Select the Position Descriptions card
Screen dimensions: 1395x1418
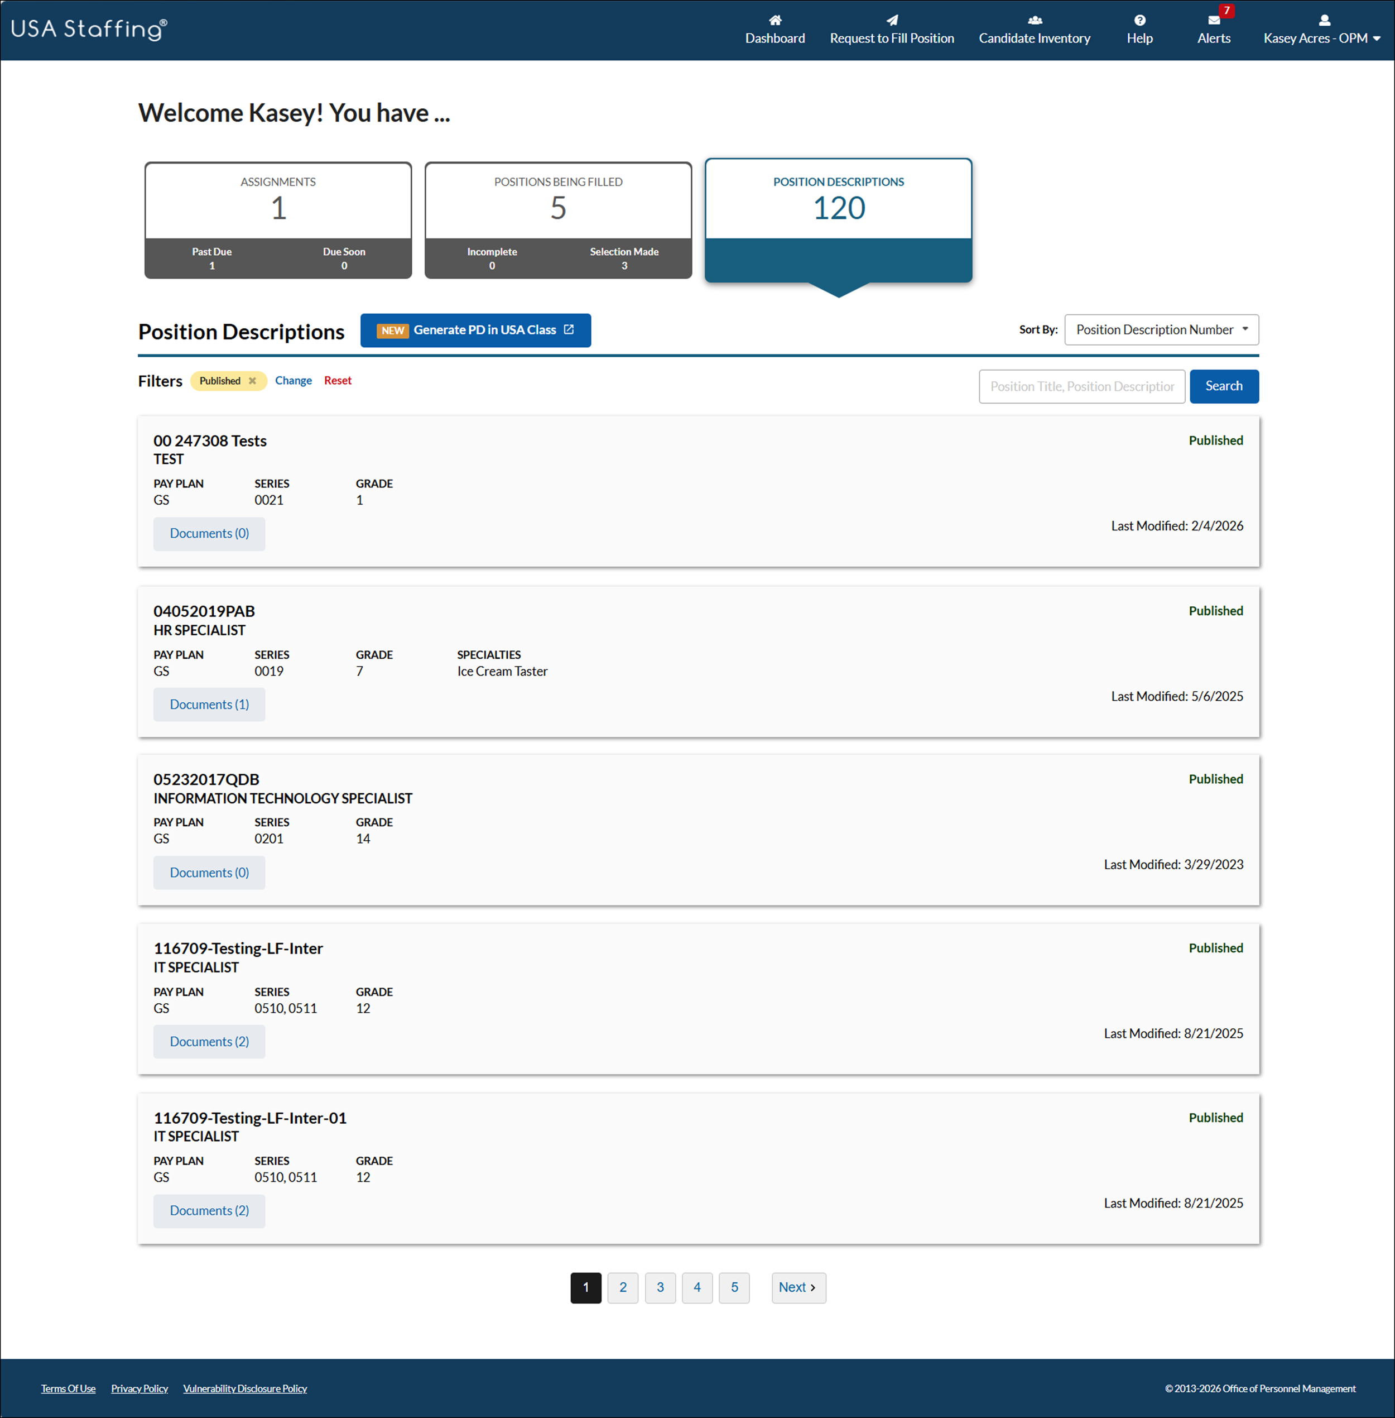tap(838, 220)
